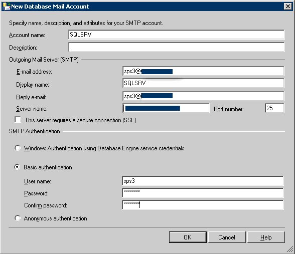Screen dimensions: 295x254
Task: Focus the Account name field
Action: (177, 35)
